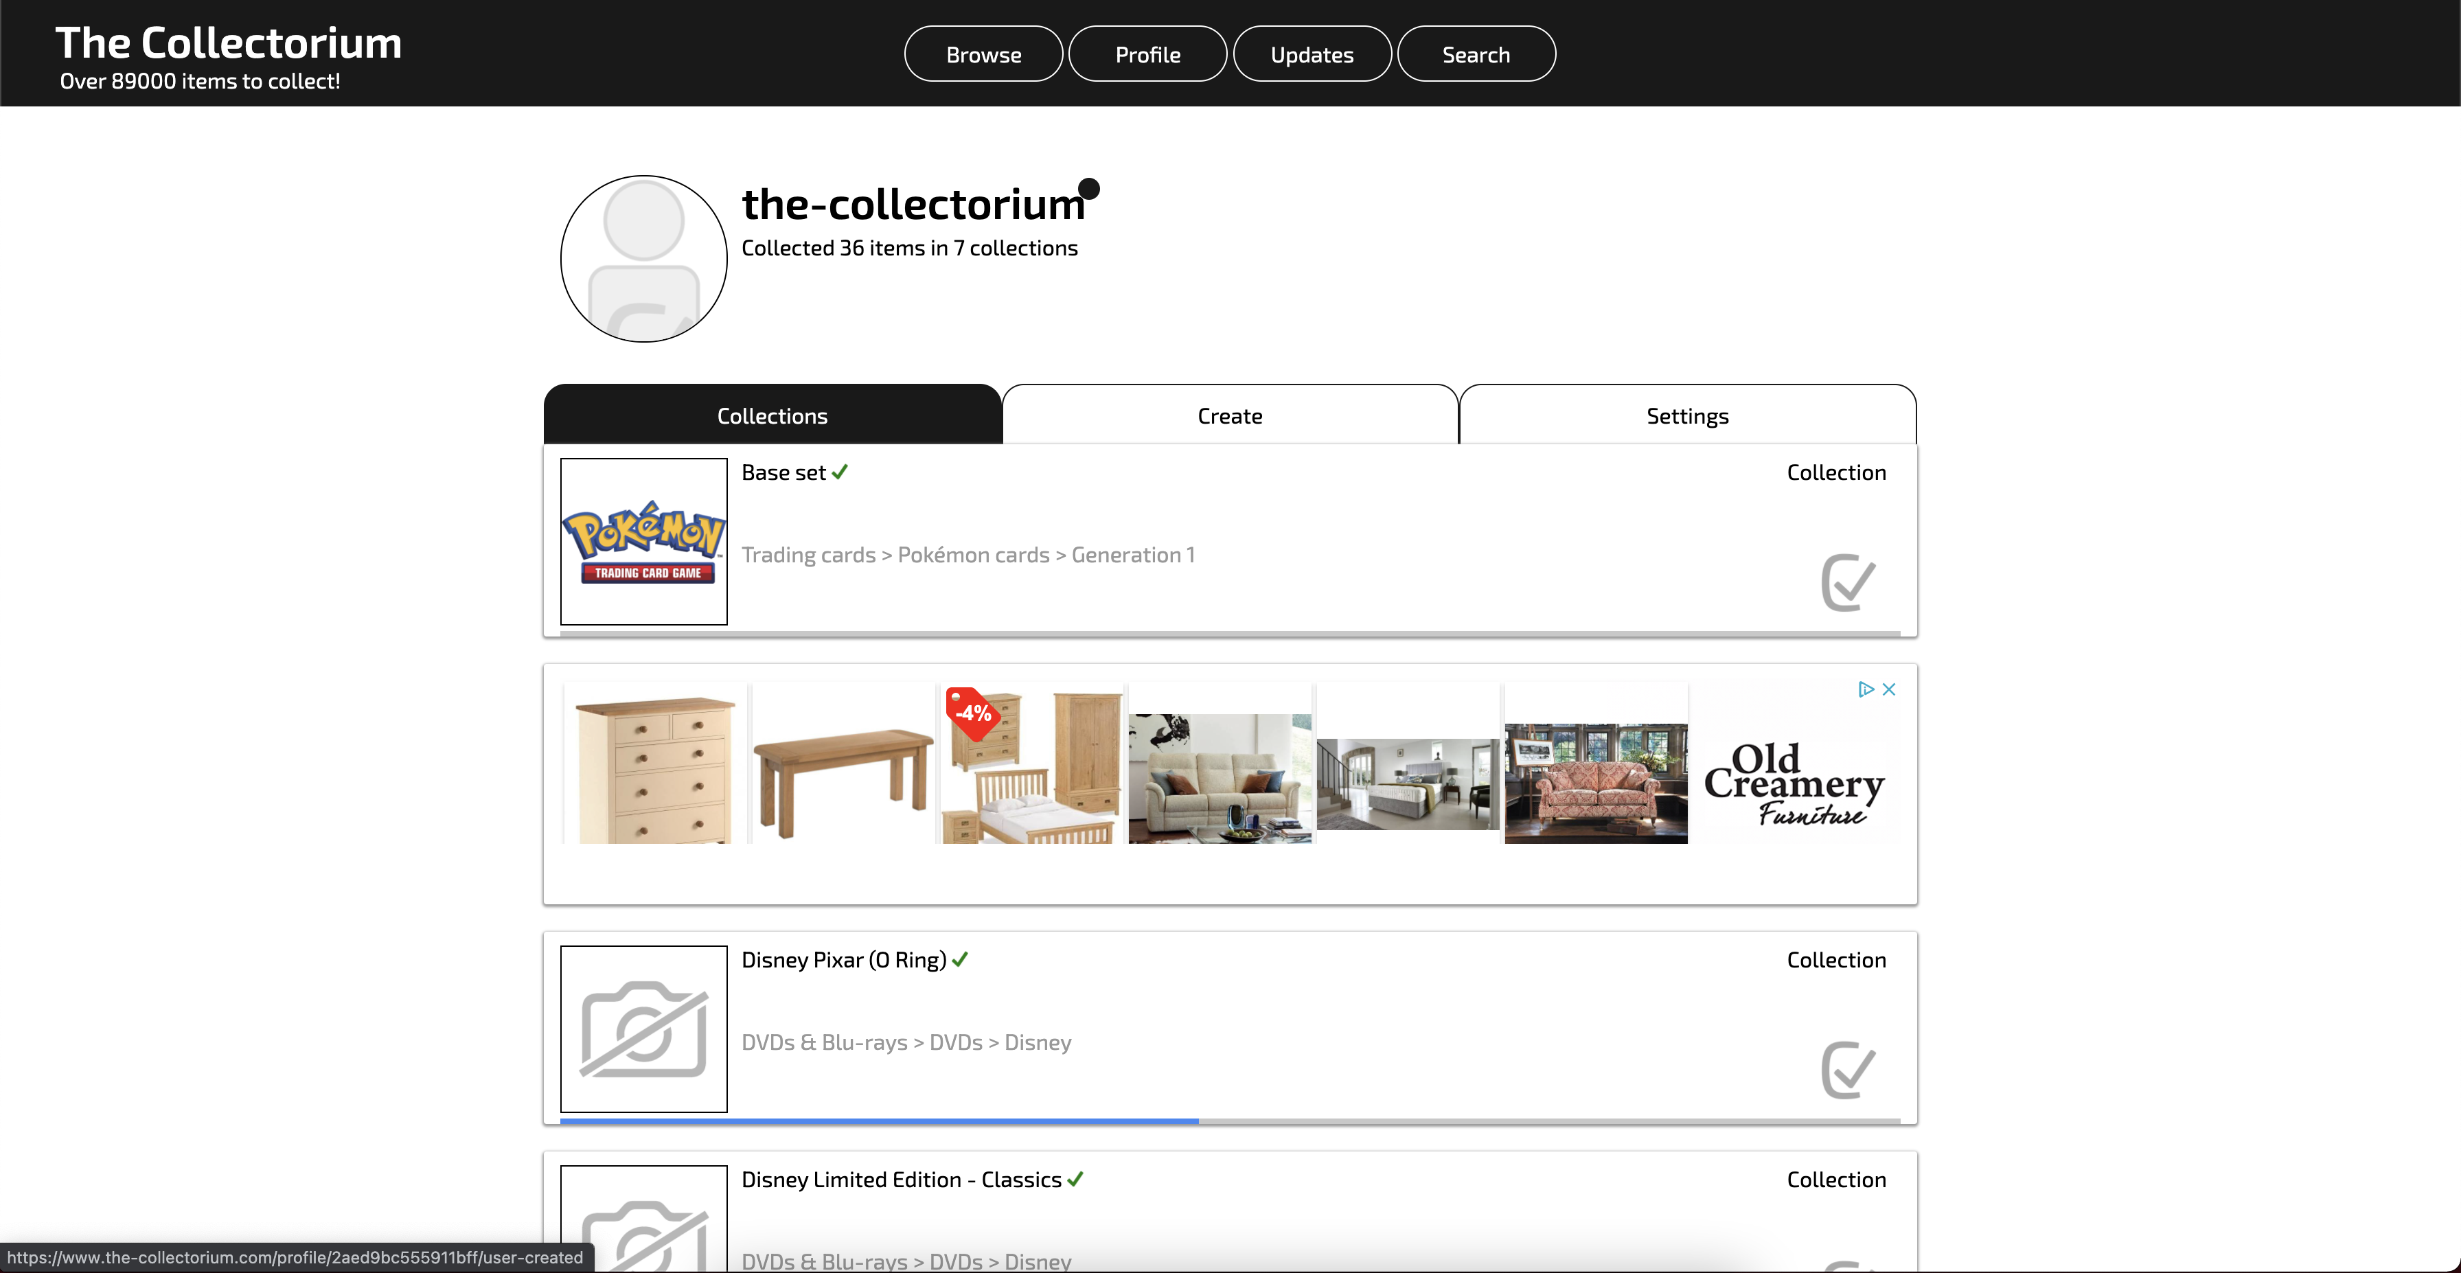Viewport: 2461px width, 1273px height.
Task: Click the Base set progress bar
Action: pos(1230,633)
